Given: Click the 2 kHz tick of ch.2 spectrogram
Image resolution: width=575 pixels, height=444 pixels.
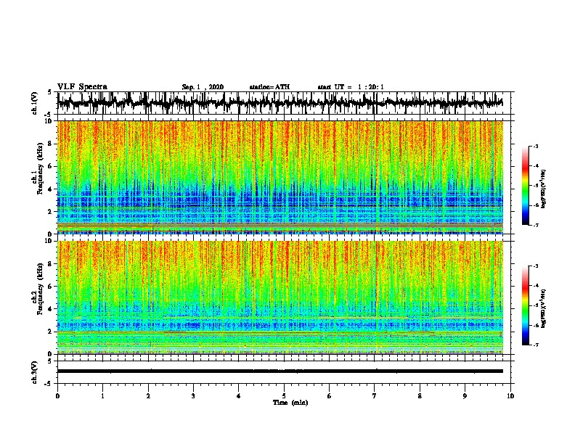Looking at the screenshot, I should point(51,332).
